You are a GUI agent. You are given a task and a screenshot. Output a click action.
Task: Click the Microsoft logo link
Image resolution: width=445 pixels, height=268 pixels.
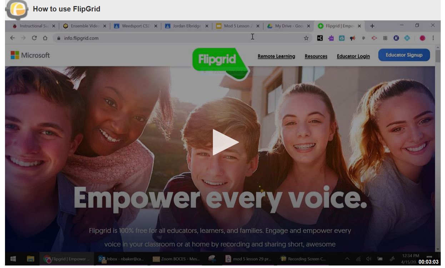tap(30, 55)
